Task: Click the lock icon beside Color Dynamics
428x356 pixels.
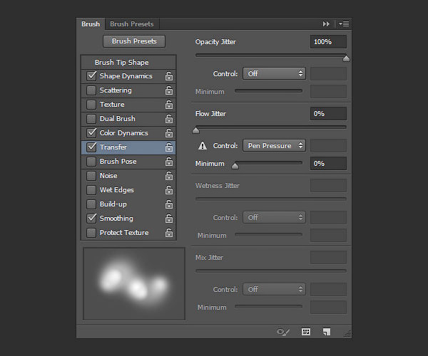Action: [x=169, y=133]
